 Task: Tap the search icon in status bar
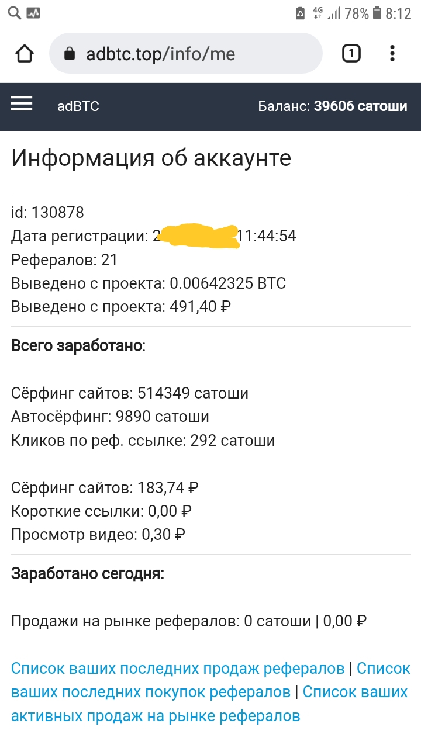pyautogui.click(x=13, y=12)
